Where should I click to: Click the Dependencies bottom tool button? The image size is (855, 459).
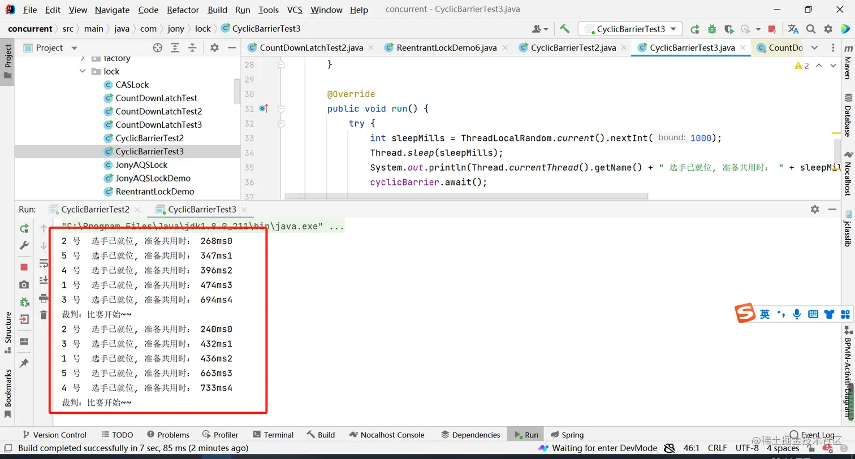click(470, 435)
